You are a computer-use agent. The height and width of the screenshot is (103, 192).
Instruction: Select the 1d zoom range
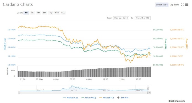26,13
